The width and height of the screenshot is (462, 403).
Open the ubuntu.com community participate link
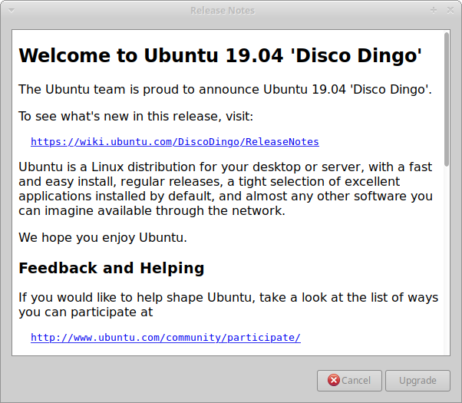[166, 338]
